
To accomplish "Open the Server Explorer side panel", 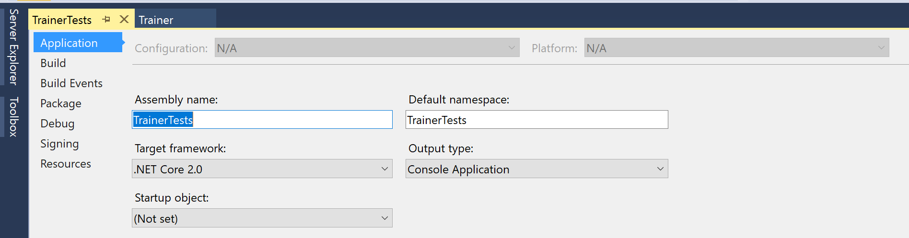I will (13, 47).
